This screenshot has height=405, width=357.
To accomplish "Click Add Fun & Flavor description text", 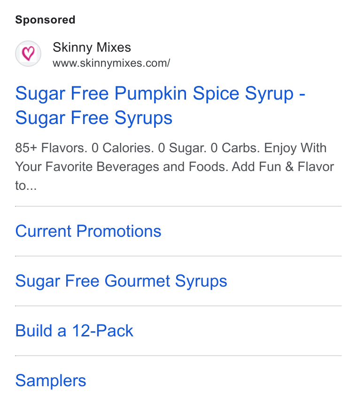I will pyautogui.click(x=283, y=167).
